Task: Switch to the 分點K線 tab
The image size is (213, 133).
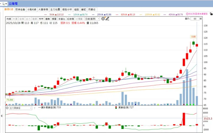Action: pos(32,9)
